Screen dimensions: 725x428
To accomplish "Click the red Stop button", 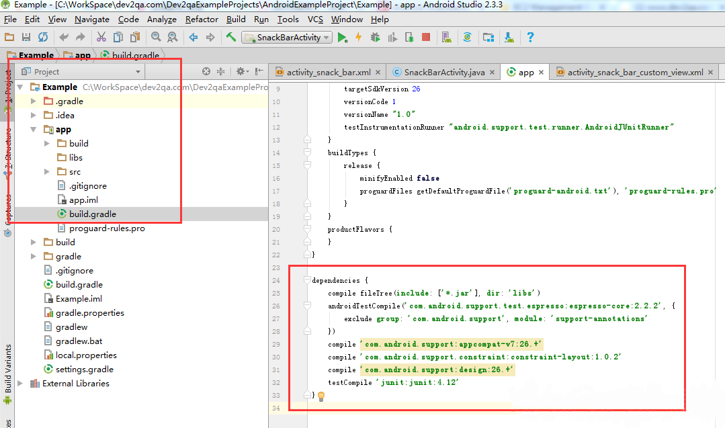I will pos(426,38).
